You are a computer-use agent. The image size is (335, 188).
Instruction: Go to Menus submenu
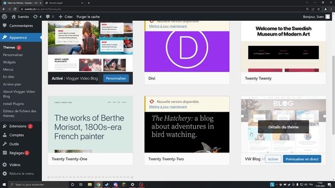pyautogui.click(x=8, y=69)
